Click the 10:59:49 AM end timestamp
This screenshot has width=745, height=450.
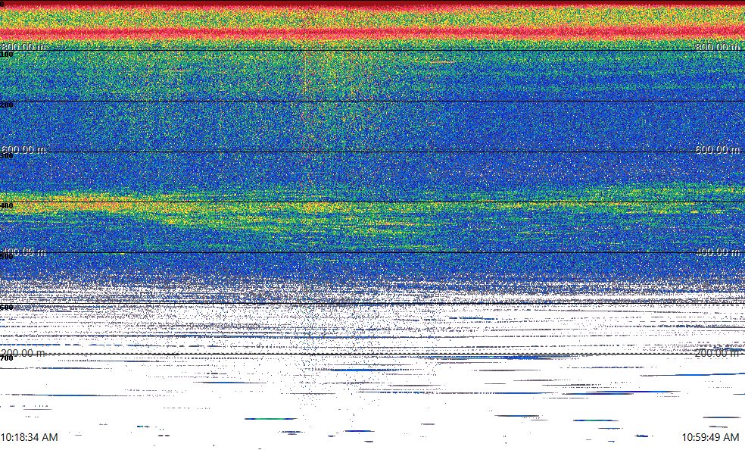point(710,437)
